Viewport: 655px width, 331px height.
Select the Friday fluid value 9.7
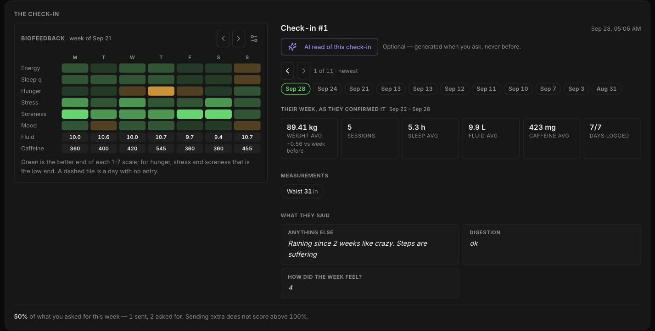pos(190,137)
